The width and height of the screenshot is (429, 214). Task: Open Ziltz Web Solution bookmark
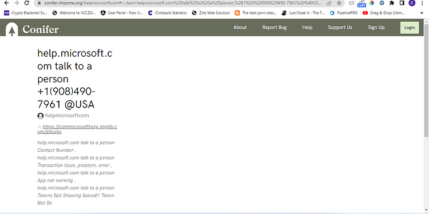(x=210, y=13)
